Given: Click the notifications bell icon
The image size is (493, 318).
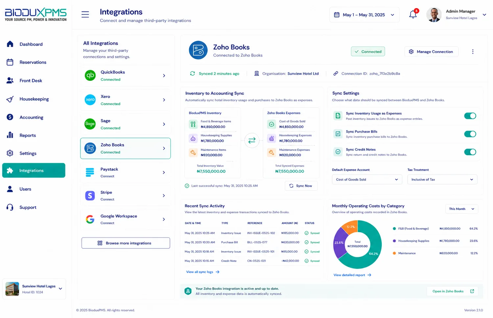Looking at the screenshot, I should [413, 14].
